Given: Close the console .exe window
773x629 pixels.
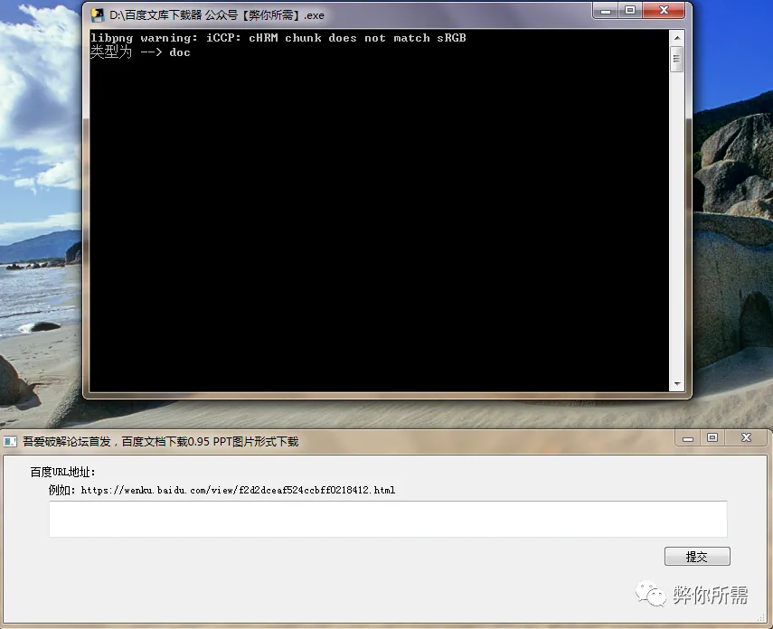Looking at the screenshot, I should (x=664, y=10).
